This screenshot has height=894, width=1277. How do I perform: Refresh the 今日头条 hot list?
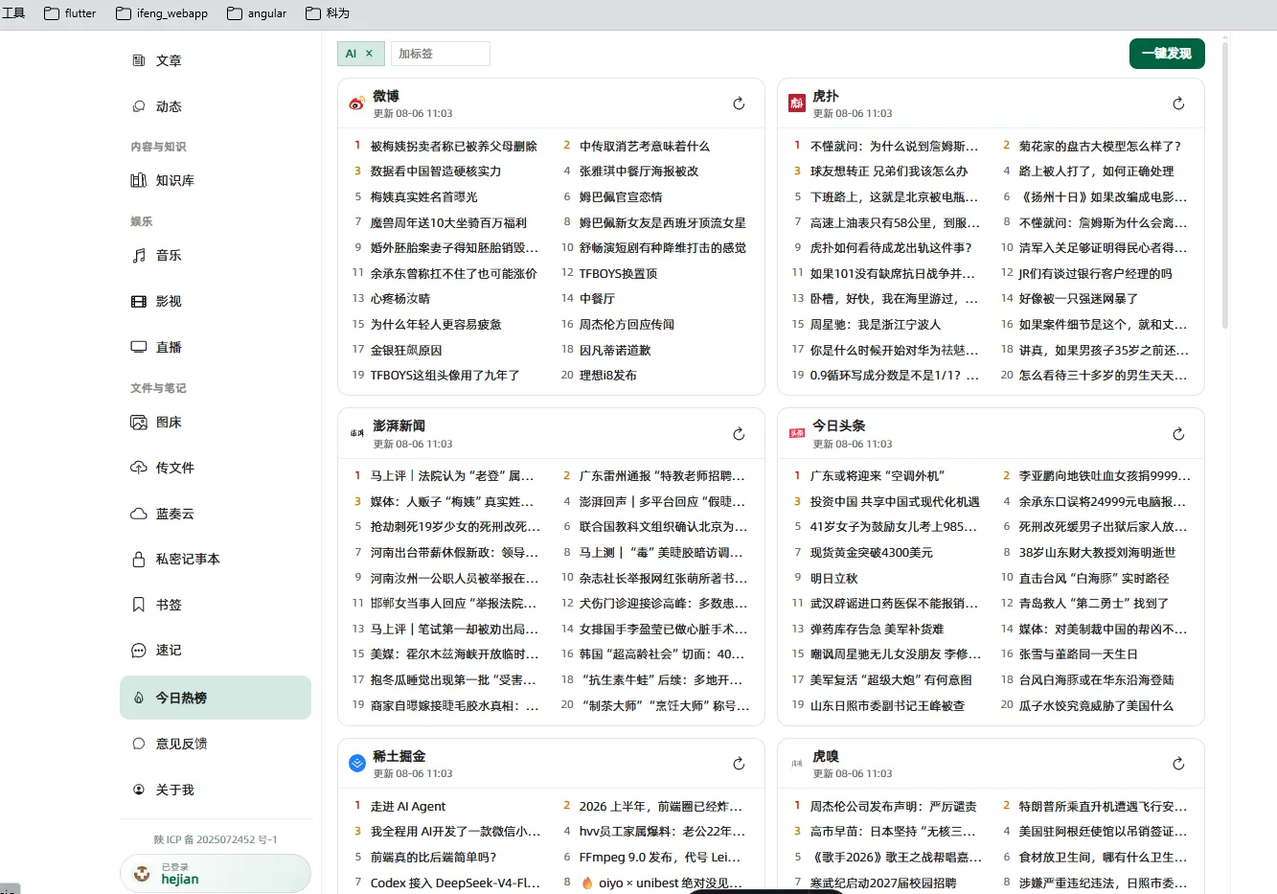point(1178,434)
